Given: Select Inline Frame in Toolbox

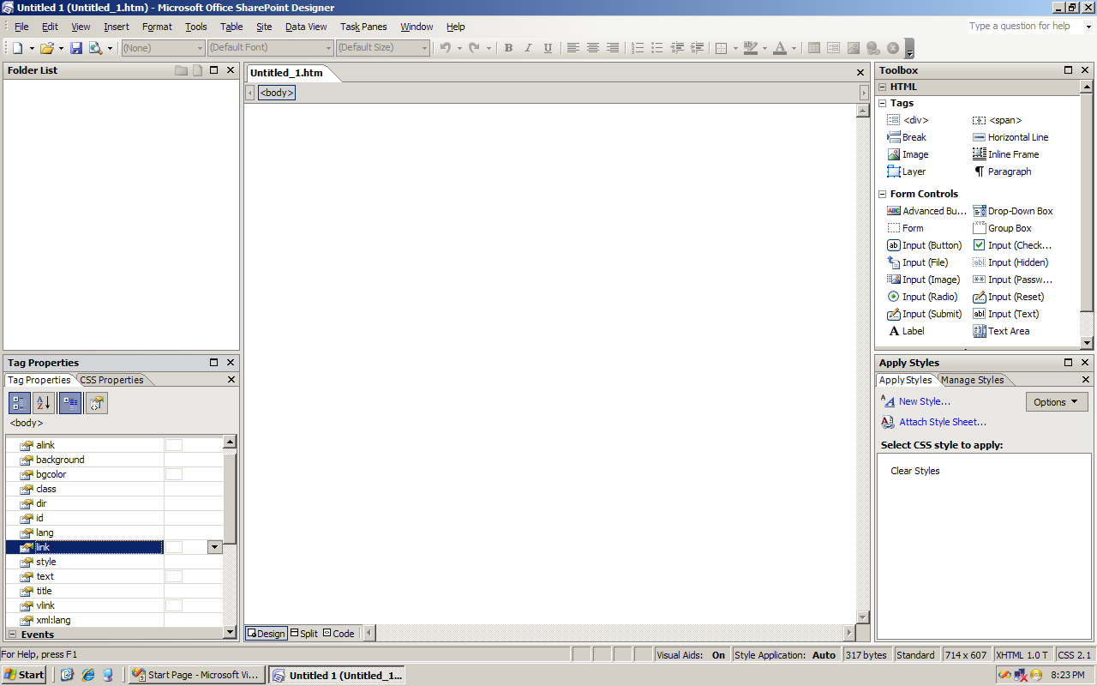Looking at the screenshot, I should click(1006, 154).
